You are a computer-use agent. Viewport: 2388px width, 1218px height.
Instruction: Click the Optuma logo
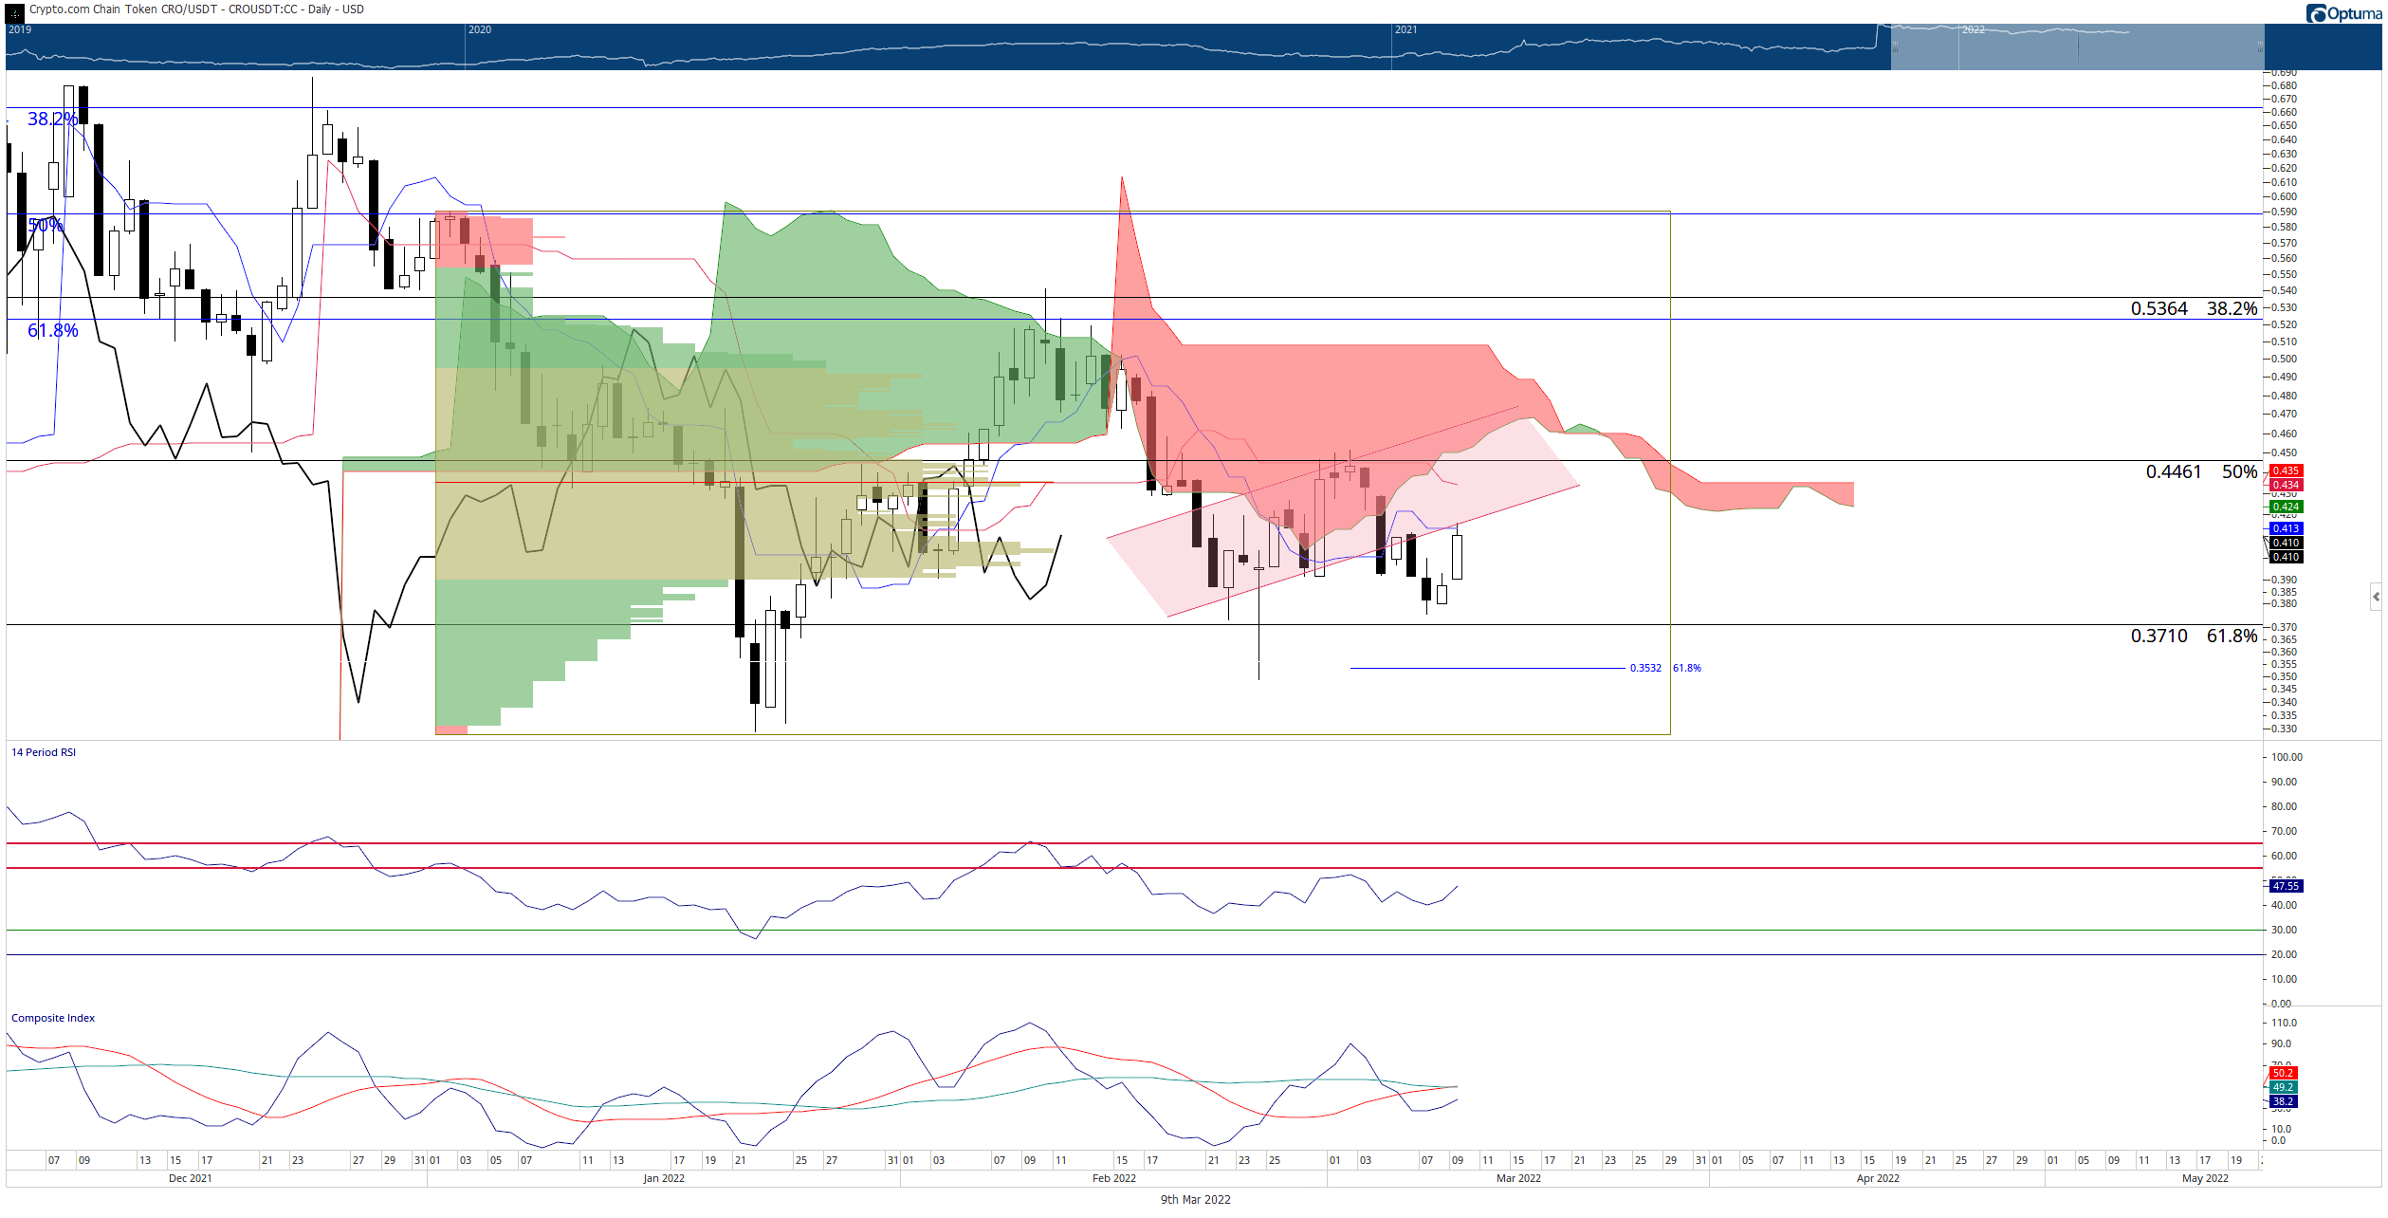point(2342,13)
